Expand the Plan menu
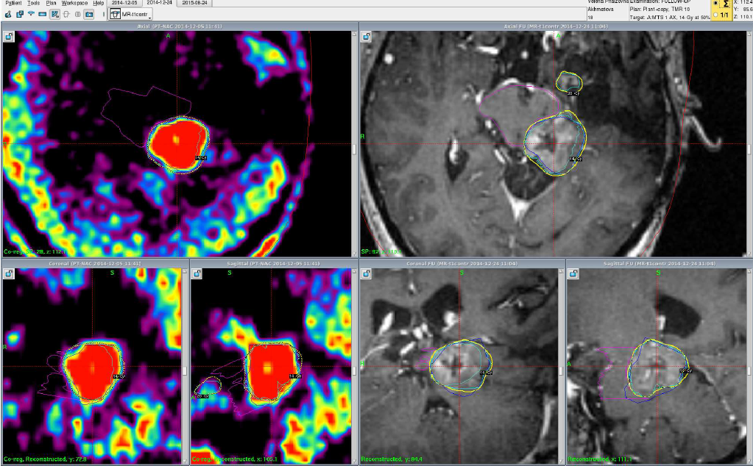Screen dimensions: 753x466 click(x=50, y=3)
